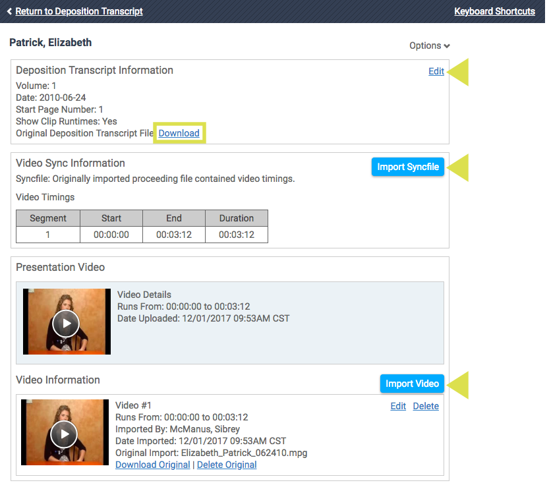
Task: Select the Patrick, Elizabeth heading
Action: pos(50,43)
